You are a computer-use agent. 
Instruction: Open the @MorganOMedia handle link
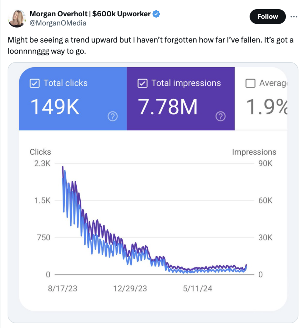(58, 23)
